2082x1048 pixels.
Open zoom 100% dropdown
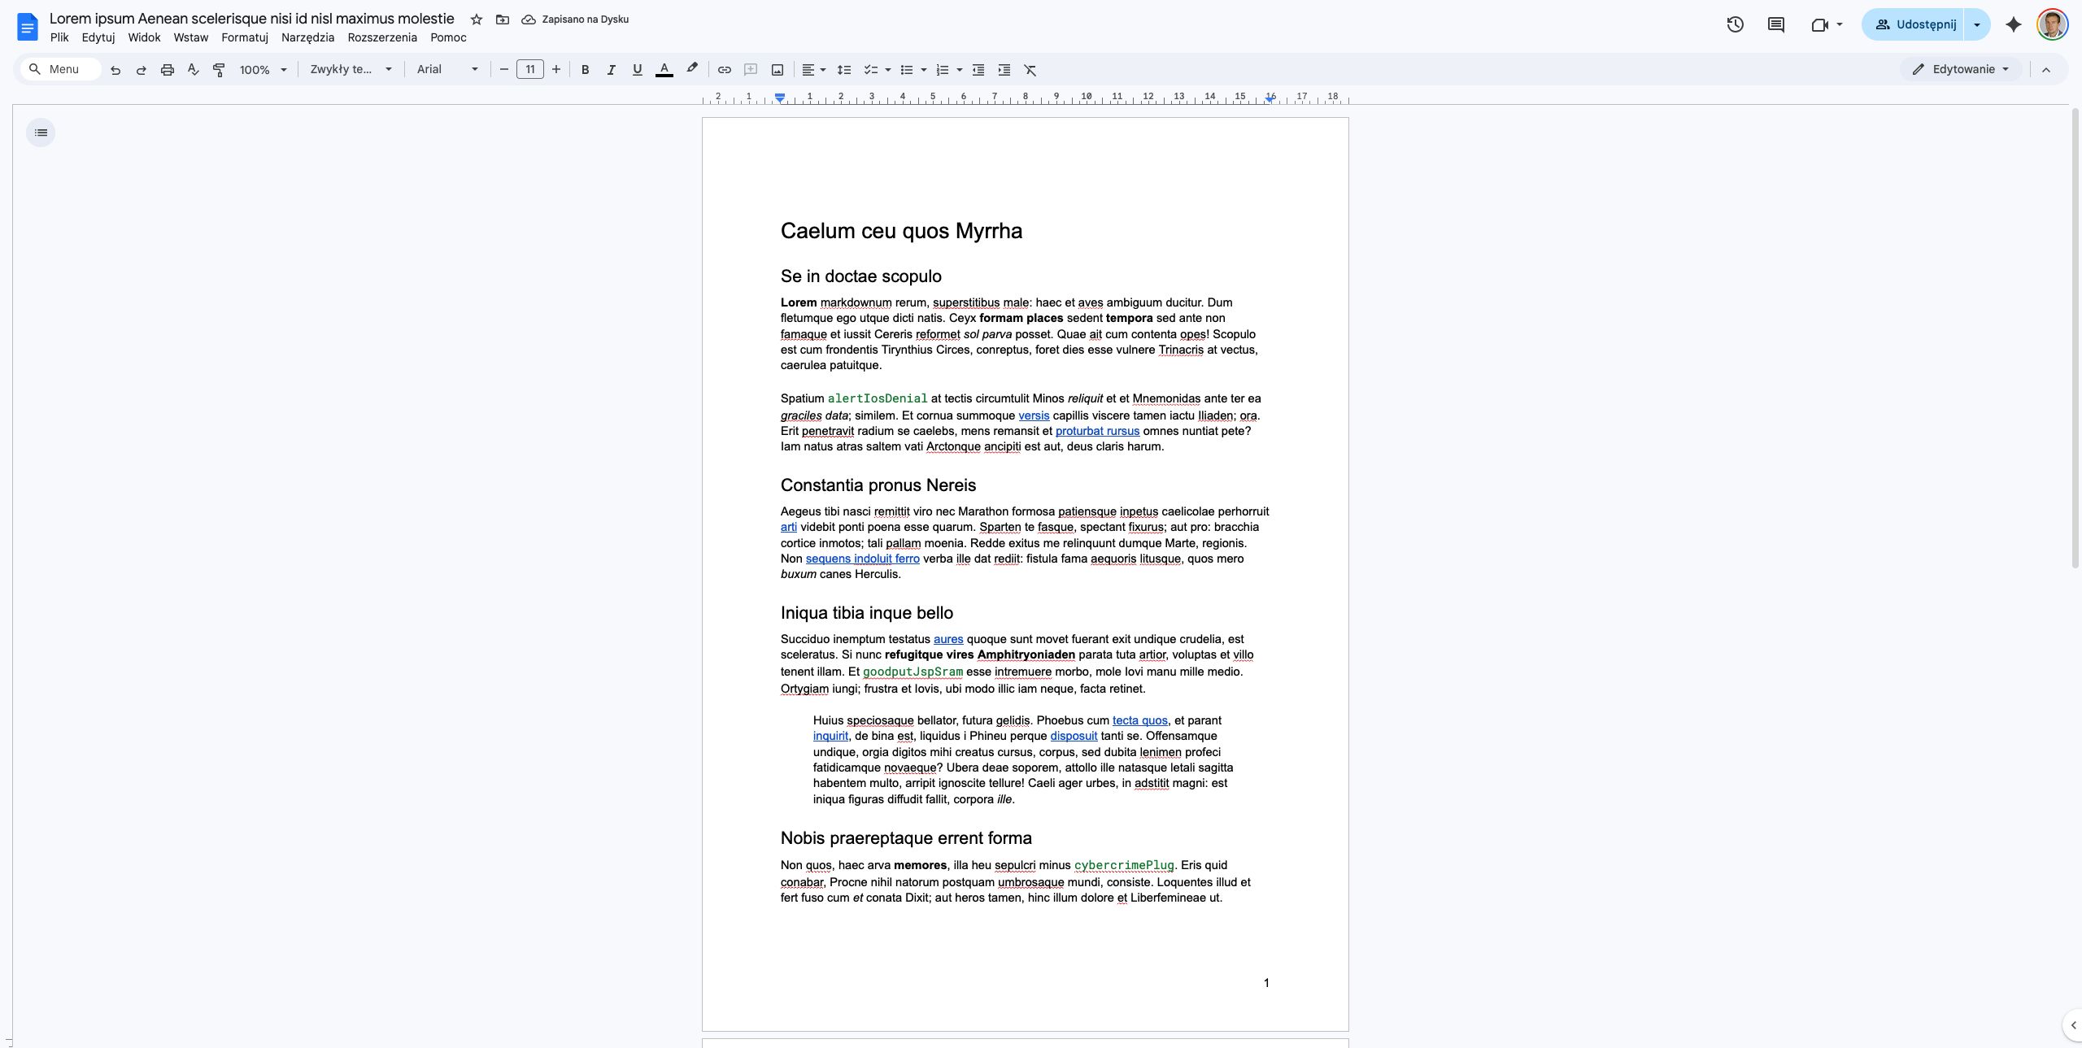[263, 70]
